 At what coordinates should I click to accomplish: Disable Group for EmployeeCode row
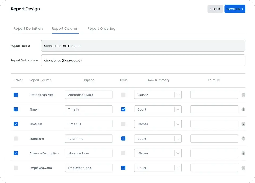pos(123,168)
